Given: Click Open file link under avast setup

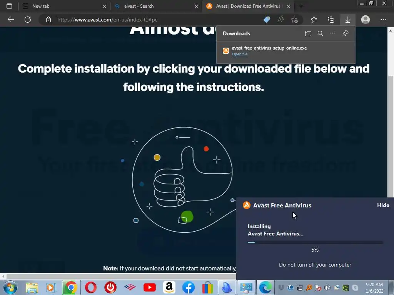Looking at the screenshot, I should click(239, 54).
